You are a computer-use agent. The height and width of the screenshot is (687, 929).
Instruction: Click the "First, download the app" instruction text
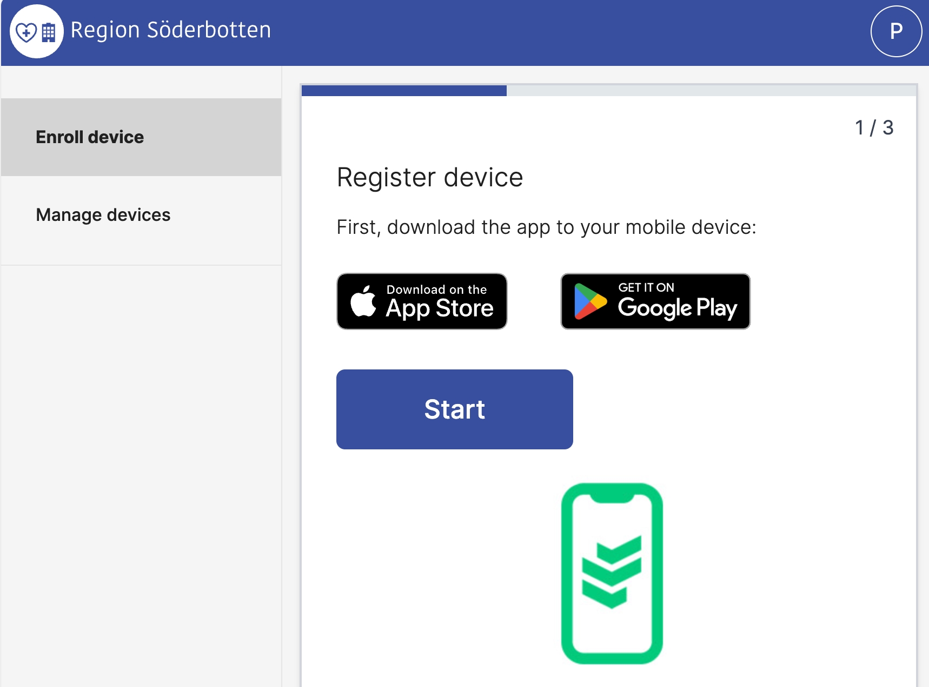point(546,227)
